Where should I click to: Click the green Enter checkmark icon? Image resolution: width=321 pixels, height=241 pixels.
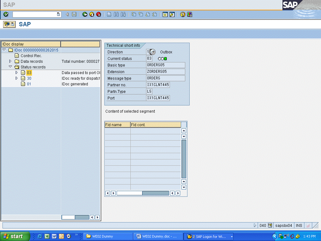6,14
